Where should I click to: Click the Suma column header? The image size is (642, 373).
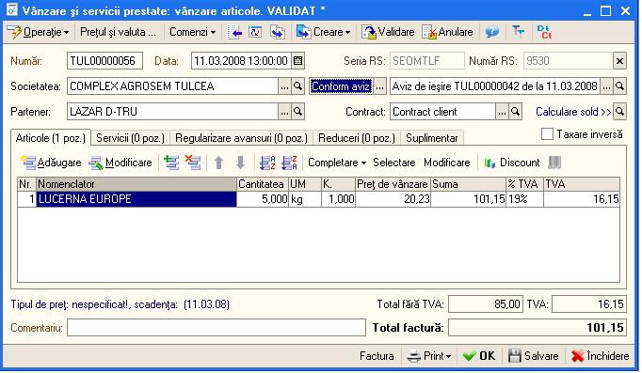(469, 184)
